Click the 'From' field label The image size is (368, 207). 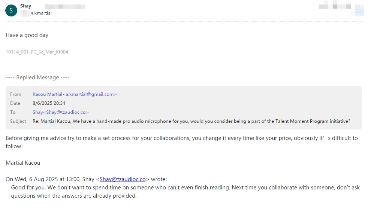15,94
